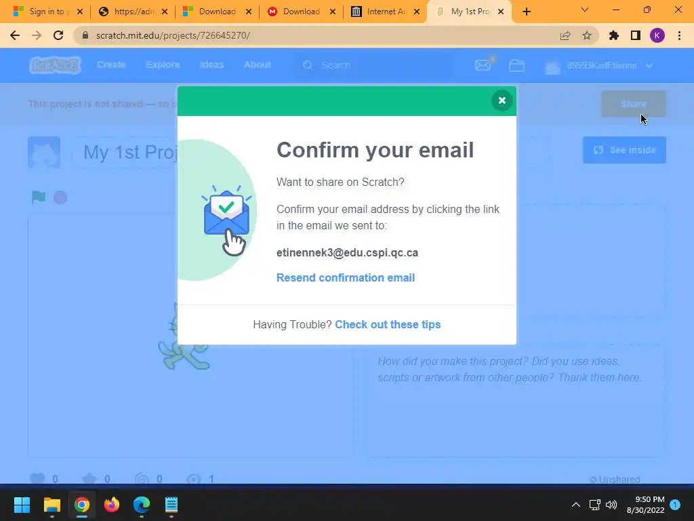Close the Confirm your email dialog

(502, 100)
